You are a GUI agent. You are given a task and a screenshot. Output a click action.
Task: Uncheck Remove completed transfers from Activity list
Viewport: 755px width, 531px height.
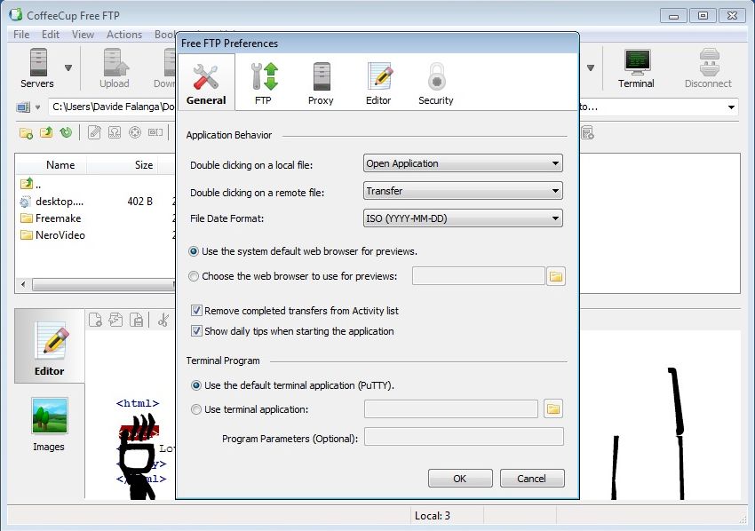196,311
